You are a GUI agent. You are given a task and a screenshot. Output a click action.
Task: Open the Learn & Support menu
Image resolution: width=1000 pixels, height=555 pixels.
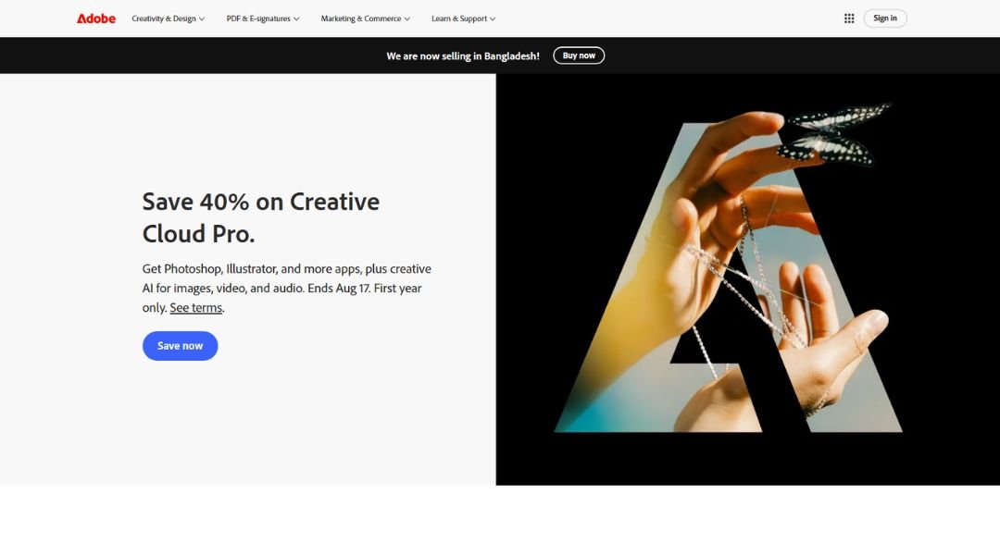point(463,18)
